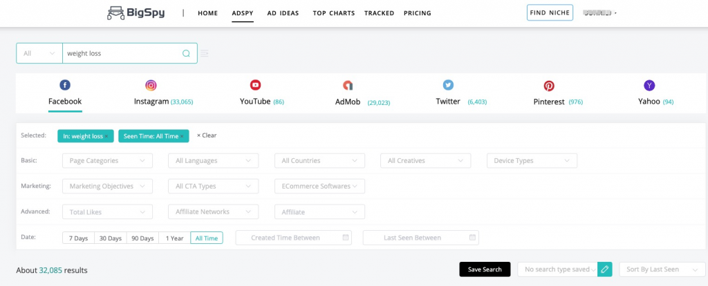Open the ADSPY menu item
The image size is (708, 286).
243,13
